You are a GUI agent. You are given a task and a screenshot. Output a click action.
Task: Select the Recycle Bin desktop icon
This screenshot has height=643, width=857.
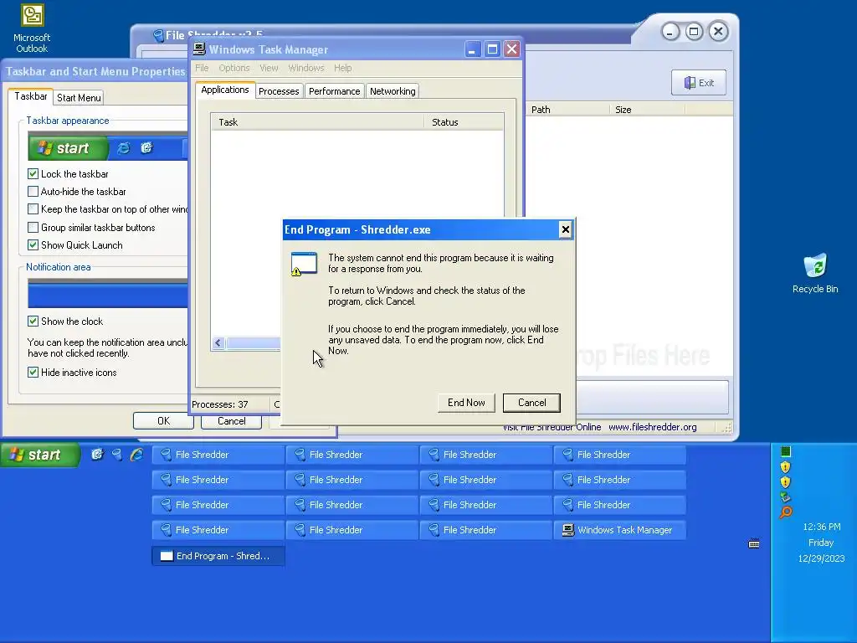pyautogui.click(x=815, y=274)
